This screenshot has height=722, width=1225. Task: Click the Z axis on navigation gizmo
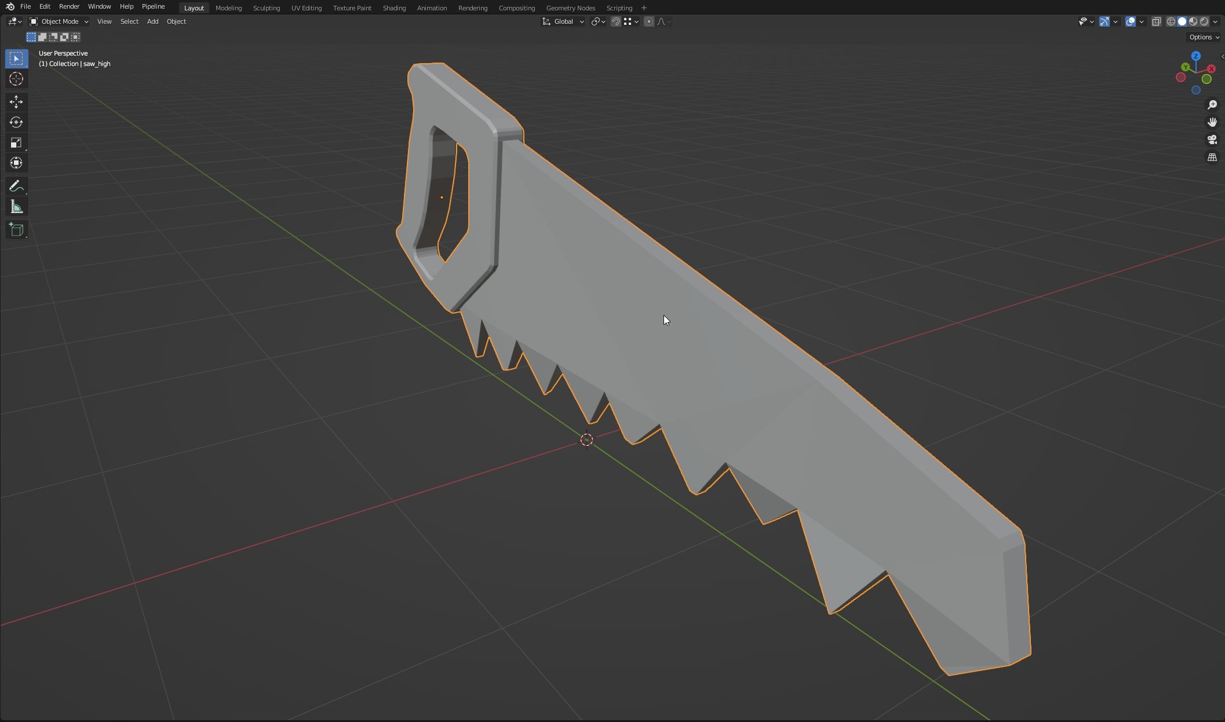point(1196,56)
